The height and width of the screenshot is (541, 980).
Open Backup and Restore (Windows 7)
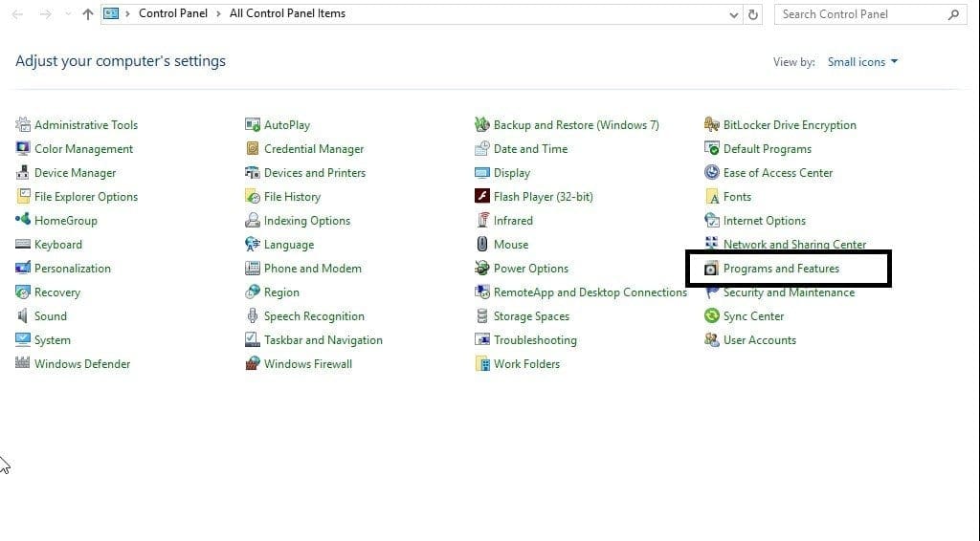tap(576, 125)
